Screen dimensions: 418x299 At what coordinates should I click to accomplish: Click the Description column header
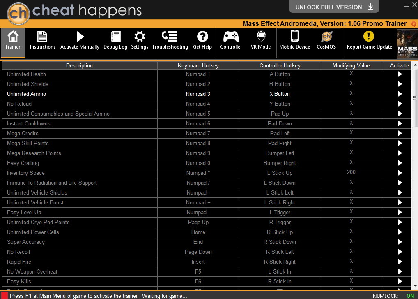[79, 66]
